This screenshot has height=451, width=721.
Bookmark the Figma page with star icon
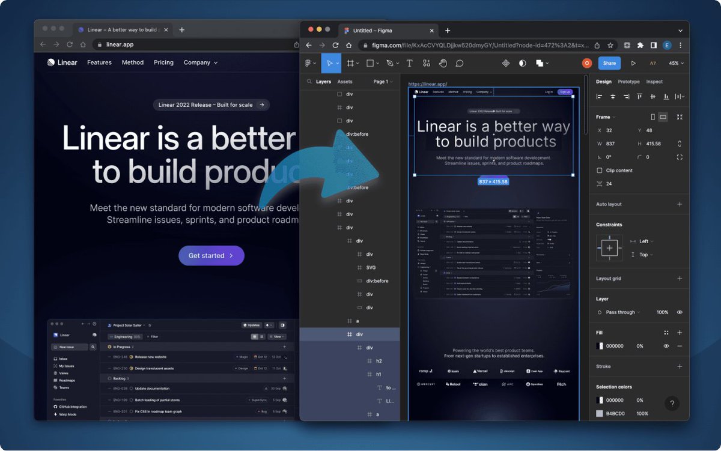[610, 45]
